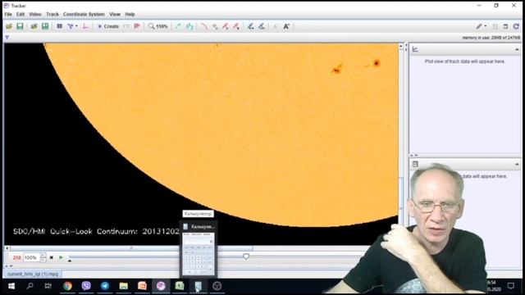
Task: Open the Zoom 155% control
Action: [x=158, y=26]
